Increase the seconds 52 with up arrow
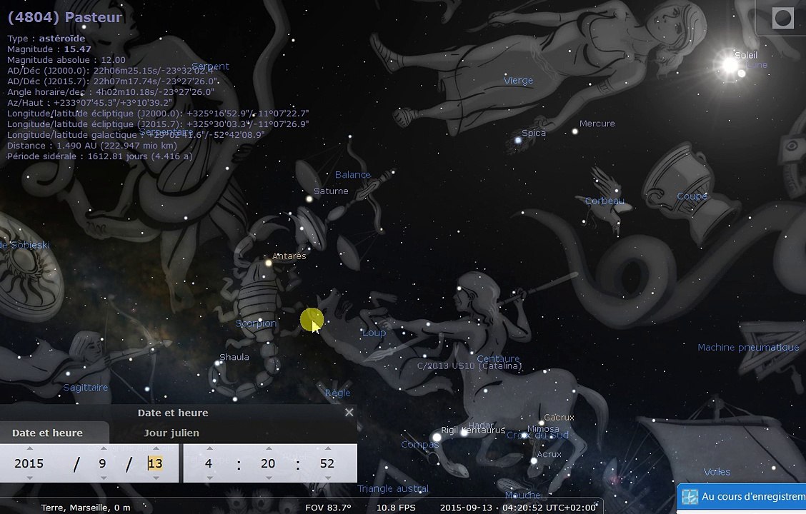The image size is (806, 514). point(327,448)
